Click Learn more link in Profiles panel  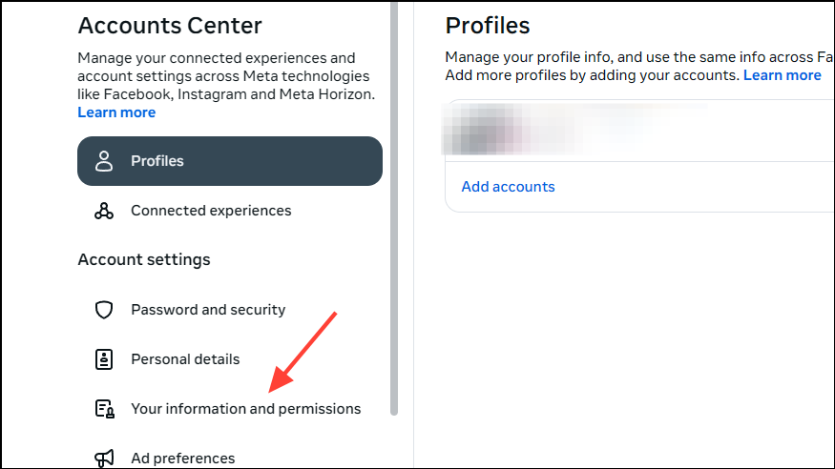coord(782,75)
